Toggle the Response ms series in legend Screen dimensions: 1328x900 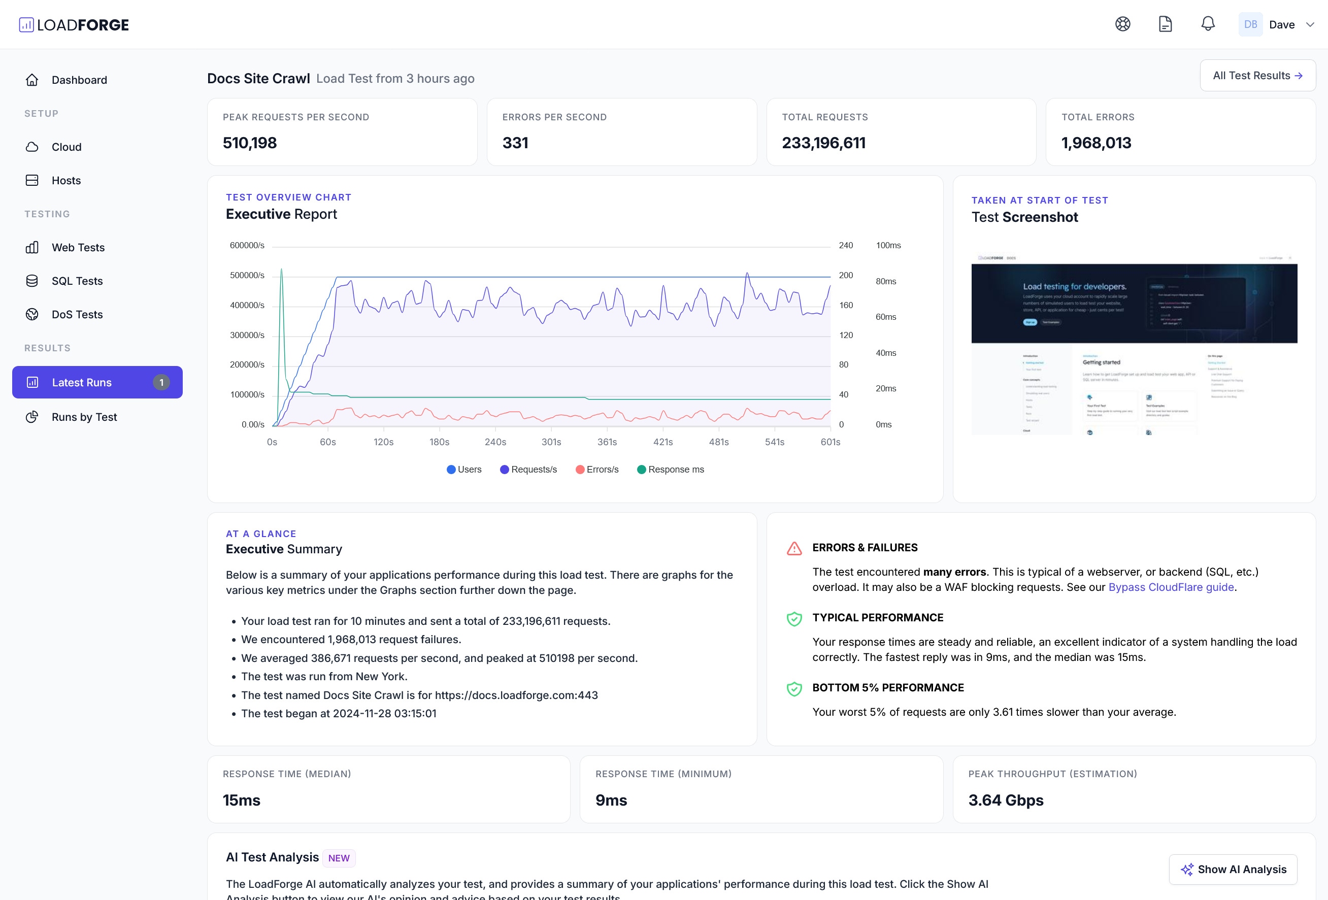(670, 469)
